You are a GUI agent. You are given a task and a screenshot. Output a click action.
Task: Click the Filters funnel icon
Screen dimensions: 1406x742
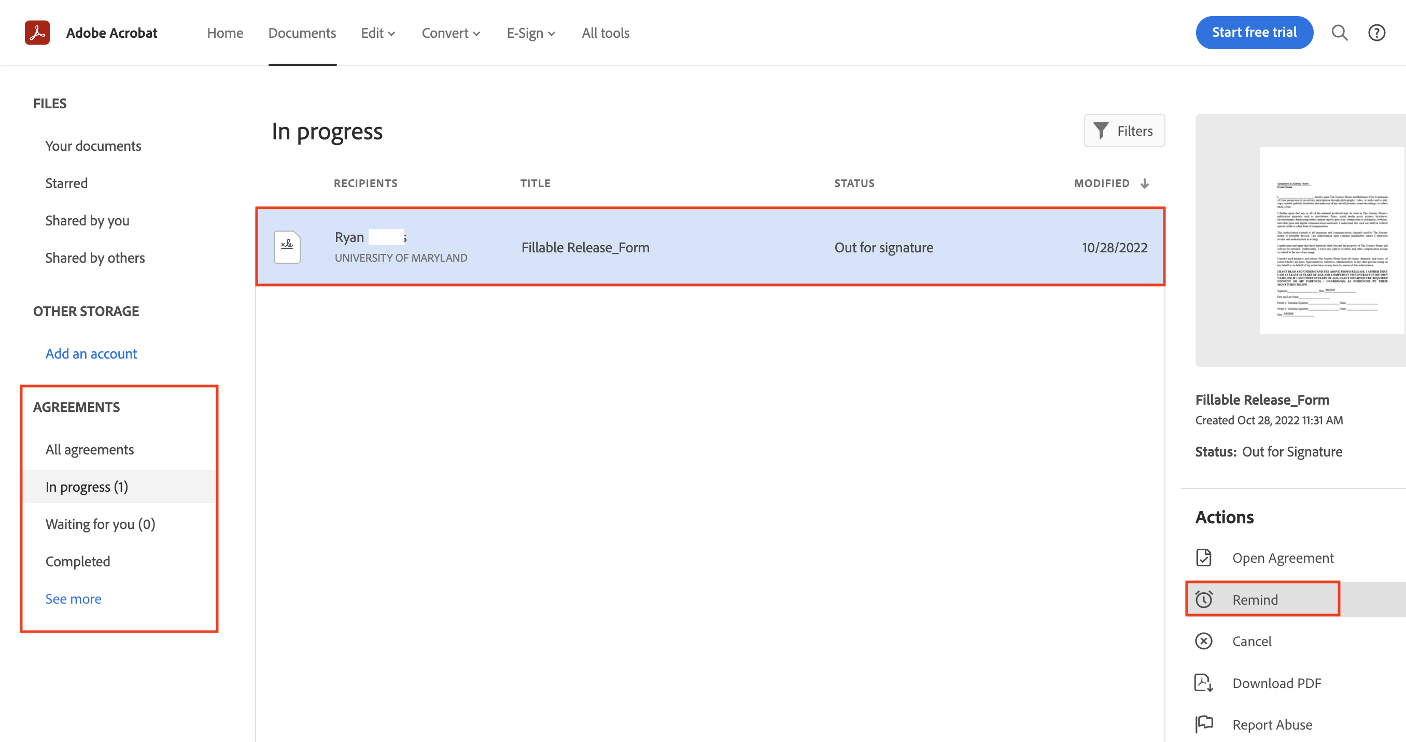click(x=1102, y=131)
